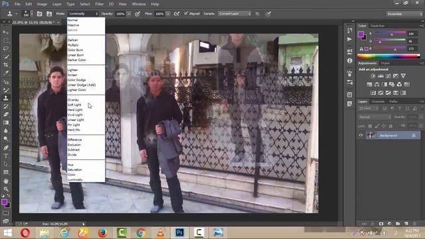Toggle airbrush mode button
425x239 pixels.
click(x=177, y=13)
